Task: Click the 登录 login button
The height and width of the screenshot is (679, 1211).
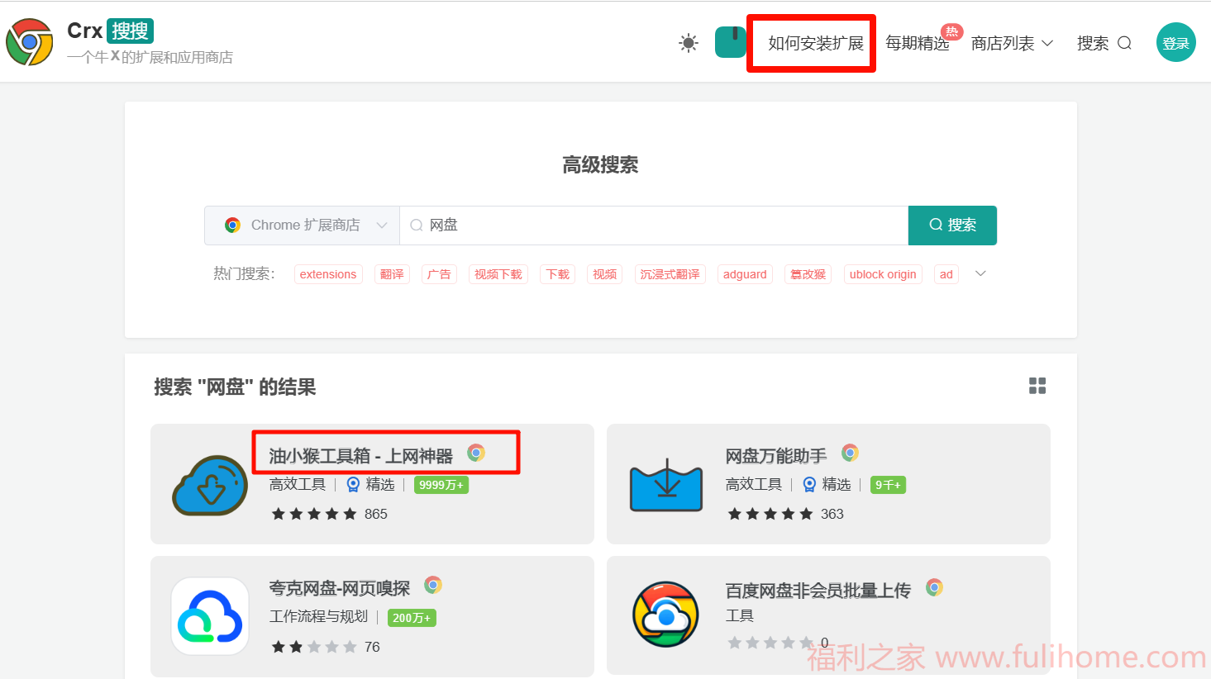Action: [x=1175, y=42]
